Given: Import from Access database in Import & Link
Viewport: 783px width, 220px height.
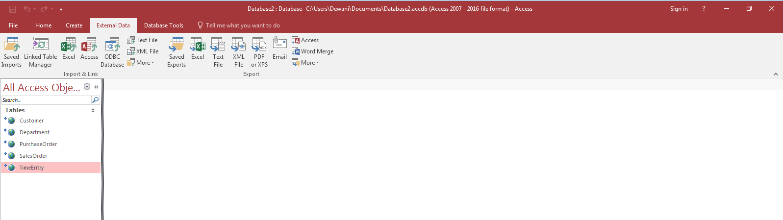Looking at the screenshot, I should [89, 49].
